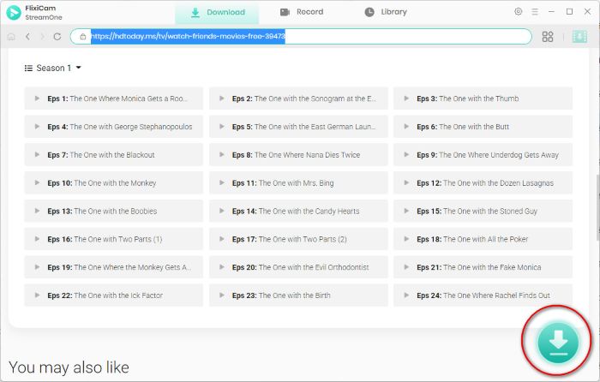Play Eps 17: The One with Two Parts (2)
The height and width of the screenshot is (382, 600).
tap(298, 239)
